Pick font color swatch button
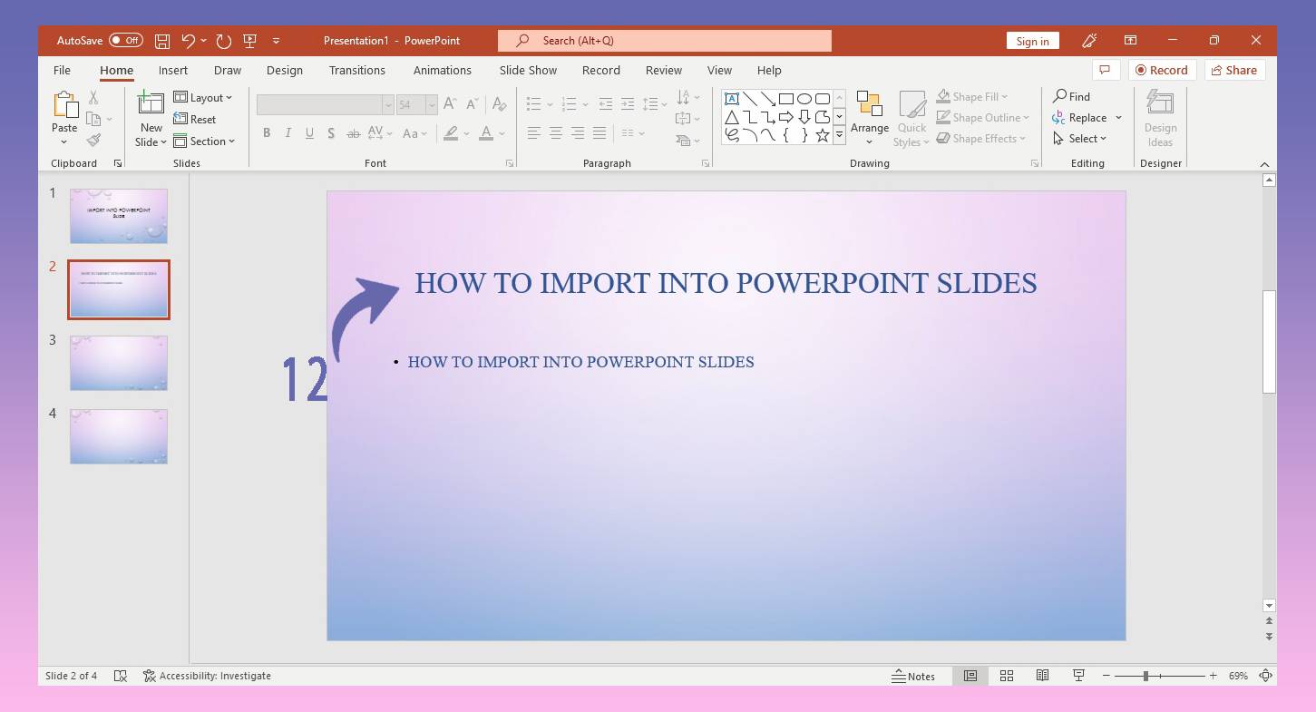This screenshot has width=1316, height=712. 486,133
